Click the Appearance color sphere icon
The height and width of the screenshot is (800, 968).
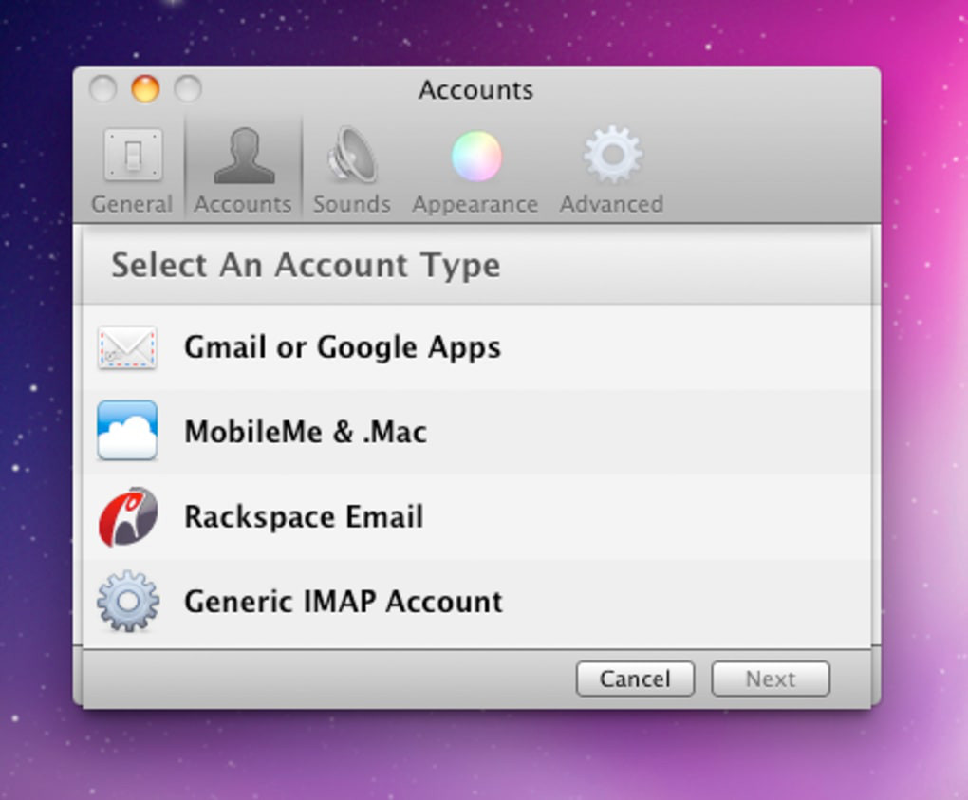pos(476,157)
